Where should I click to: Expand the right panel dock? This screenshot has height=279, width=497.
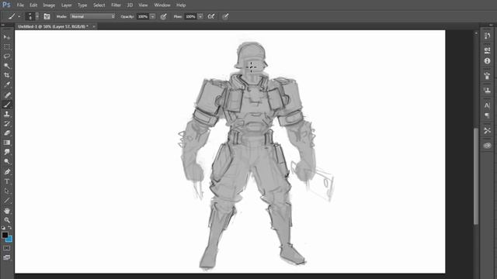coord(491,25)
